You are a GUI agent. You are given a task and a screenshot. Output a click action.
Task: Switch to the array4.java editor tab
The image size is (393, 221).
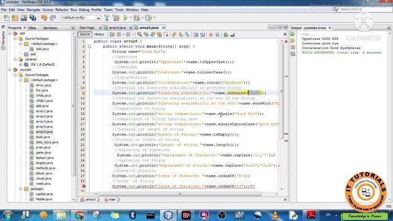(117, 28)
